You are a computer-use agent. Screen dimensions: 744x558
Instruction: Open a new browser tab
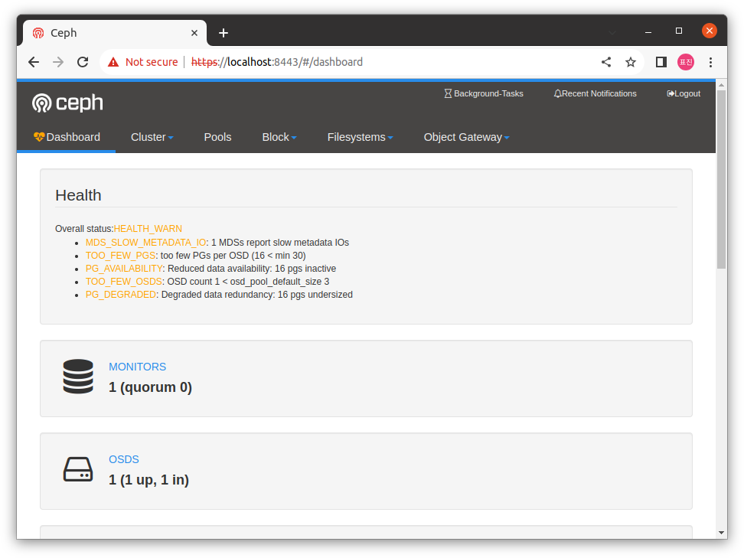[224, 33]
